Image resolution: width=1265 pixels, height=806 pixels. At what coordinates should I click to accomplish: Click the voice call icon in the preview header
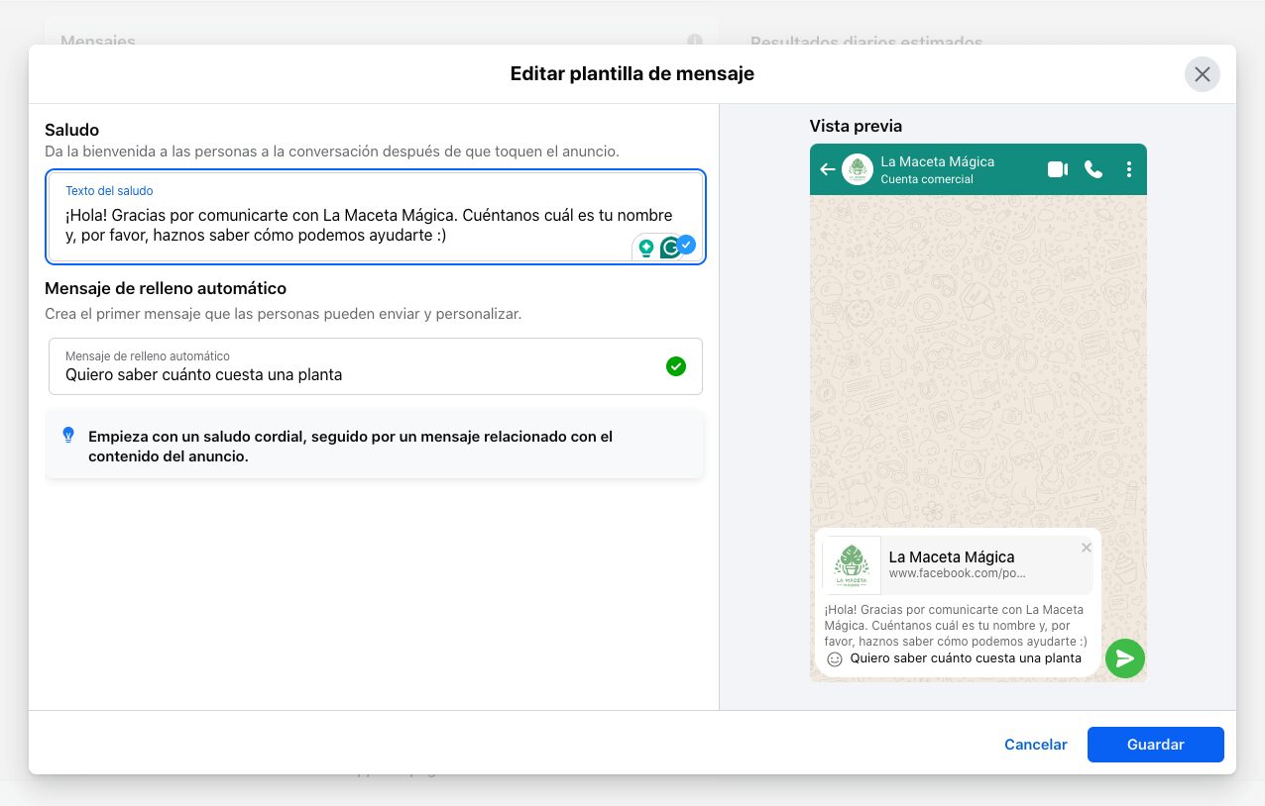1093,169
